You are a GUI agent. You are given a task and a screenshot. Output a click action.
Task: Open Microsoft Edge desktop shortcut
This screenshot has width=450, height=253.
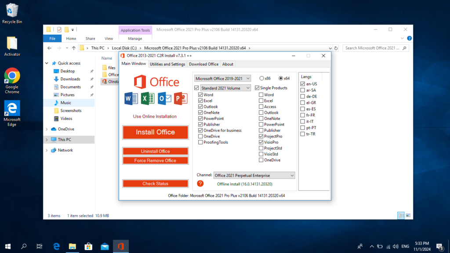click(x=12, y=114)
